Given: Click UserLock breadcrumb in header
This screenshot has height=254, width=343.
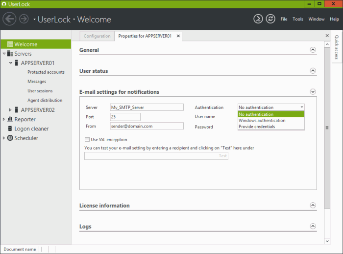Looking at the screenshot, I should (54, 20).
